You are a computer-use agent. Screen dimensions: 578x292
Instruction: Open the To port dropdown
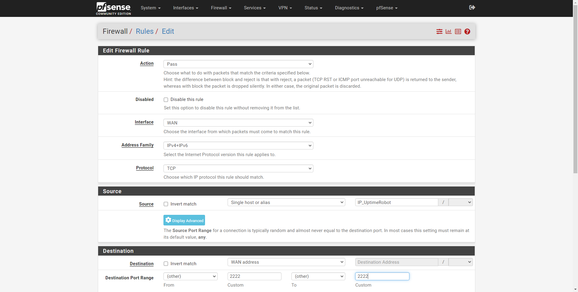pyautogui.click(x=318, y=276)
